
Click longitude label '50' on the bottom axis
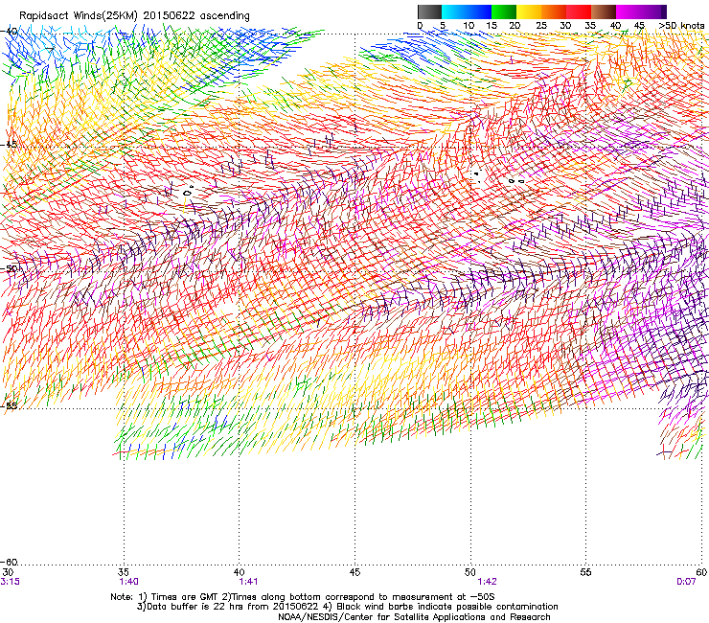tap(470, 572)
